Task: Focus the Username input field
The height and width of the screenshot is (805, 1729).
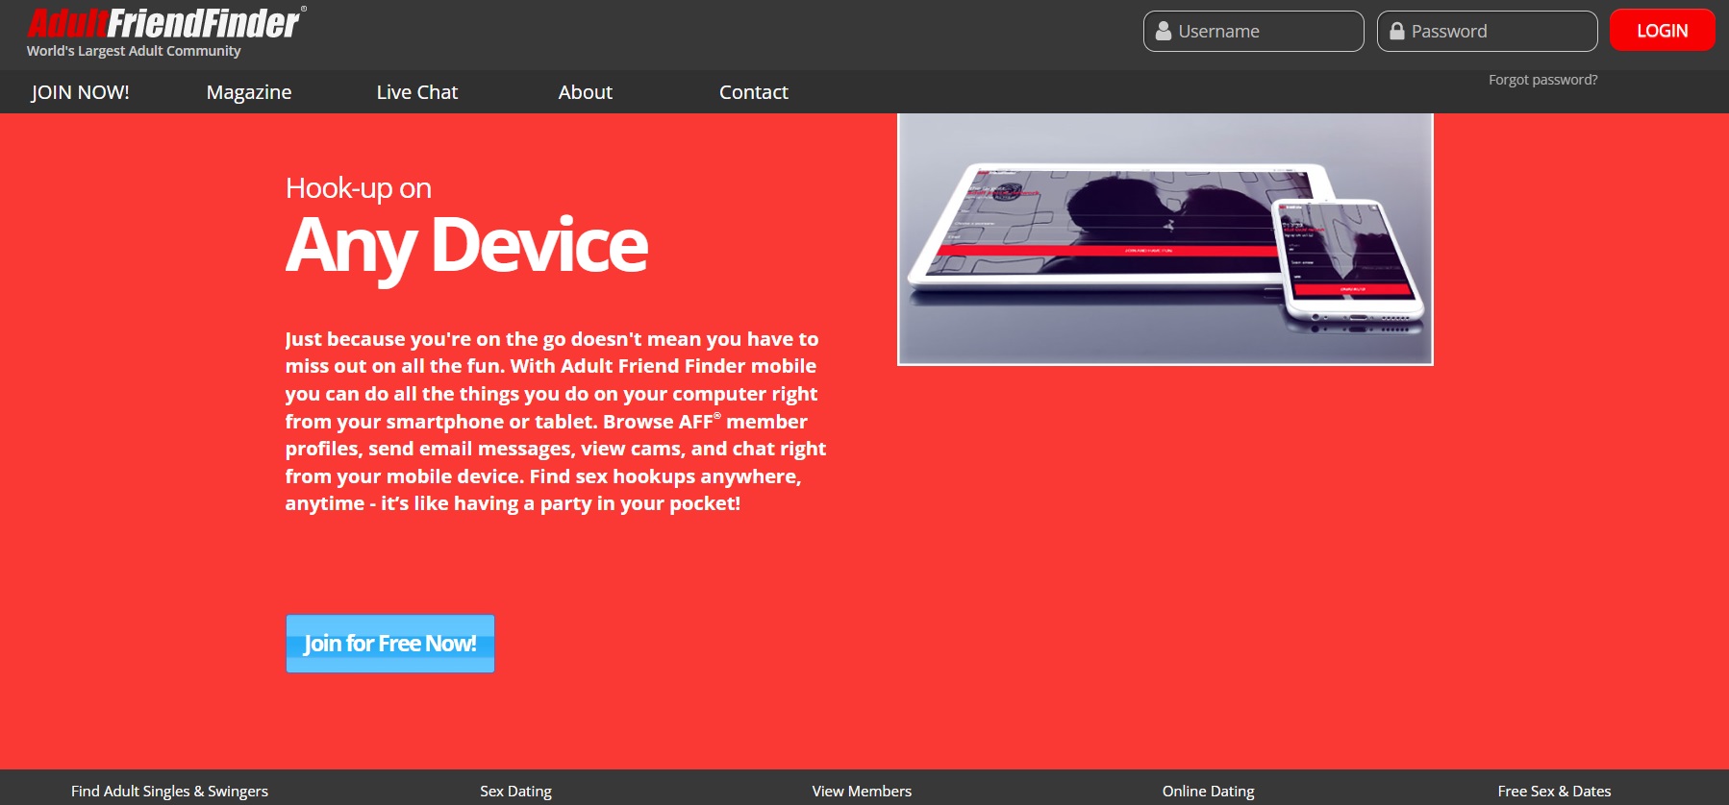Action: click(1253, 31)
